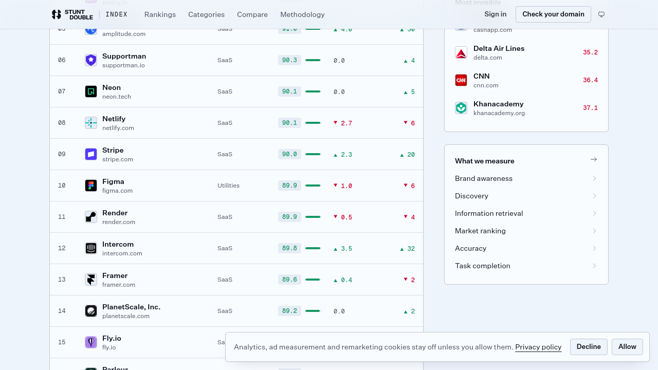Viewport: 658px width, 370px height.
Task: Open the Intercom logo icon
Action: [x=91, y=248]
